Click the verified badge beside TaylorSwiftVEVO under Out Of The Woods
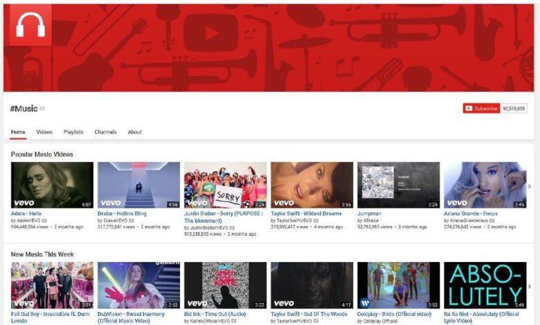 (316, 321)
